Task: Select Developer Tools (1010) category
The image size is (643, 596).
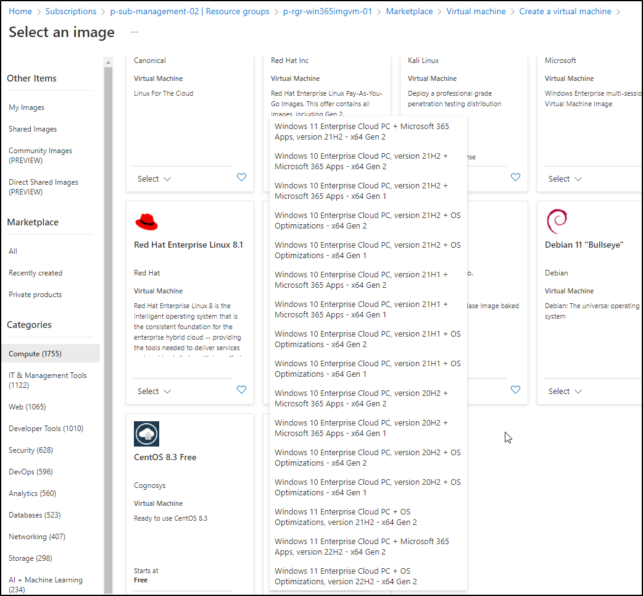Action: [46, 429]
